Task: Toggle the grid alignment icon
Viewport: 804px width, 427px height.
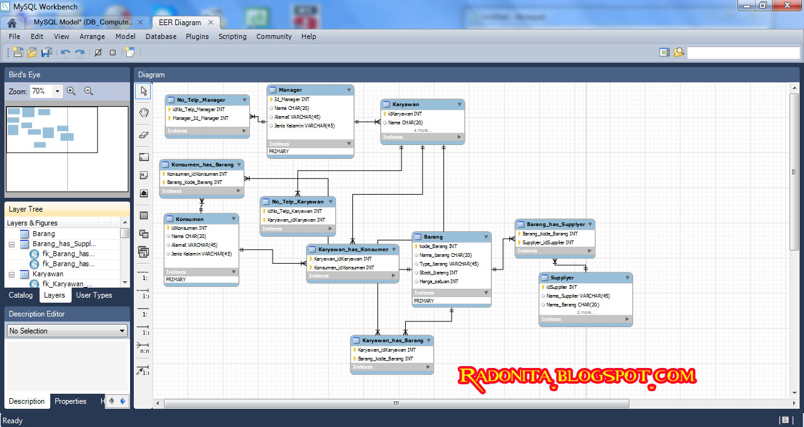Action: pyautogui.click(x=112, y=53)
